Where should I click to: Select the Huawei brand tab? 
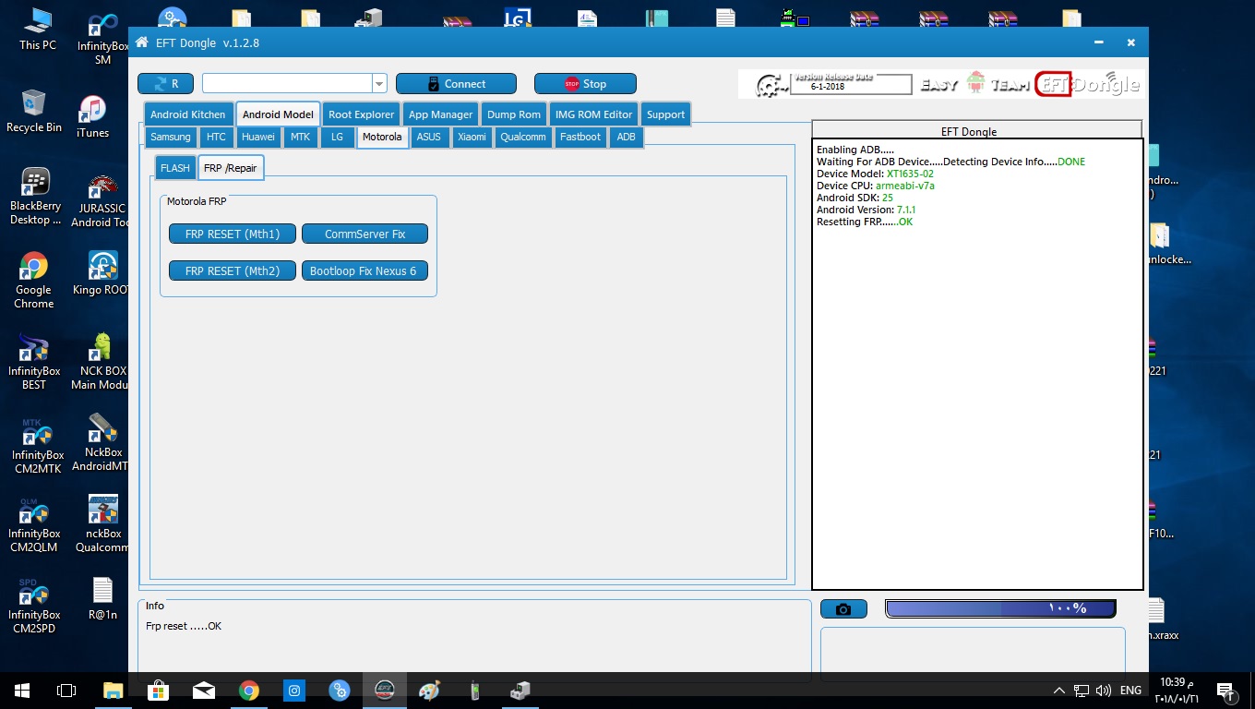pyautogui.click(x=258, y=137)
